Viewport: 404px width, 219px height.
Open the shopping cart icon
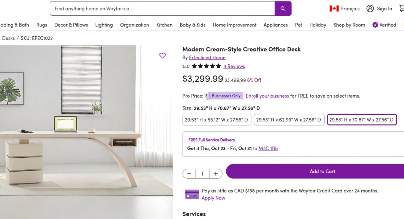pyautogui.click(x=402, y=9)
